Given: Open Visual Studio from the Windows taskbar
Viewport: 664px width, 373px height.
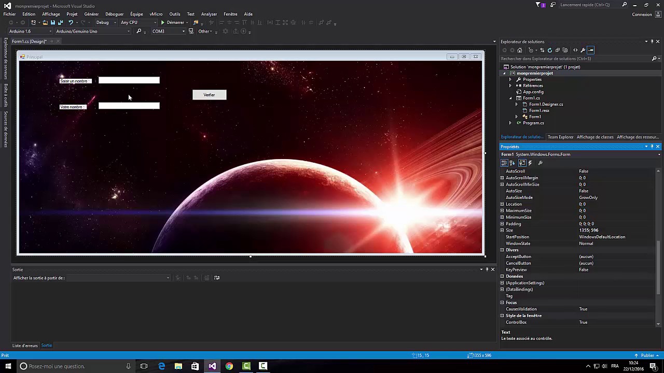Looking at the screenshot, I should 212,366.
